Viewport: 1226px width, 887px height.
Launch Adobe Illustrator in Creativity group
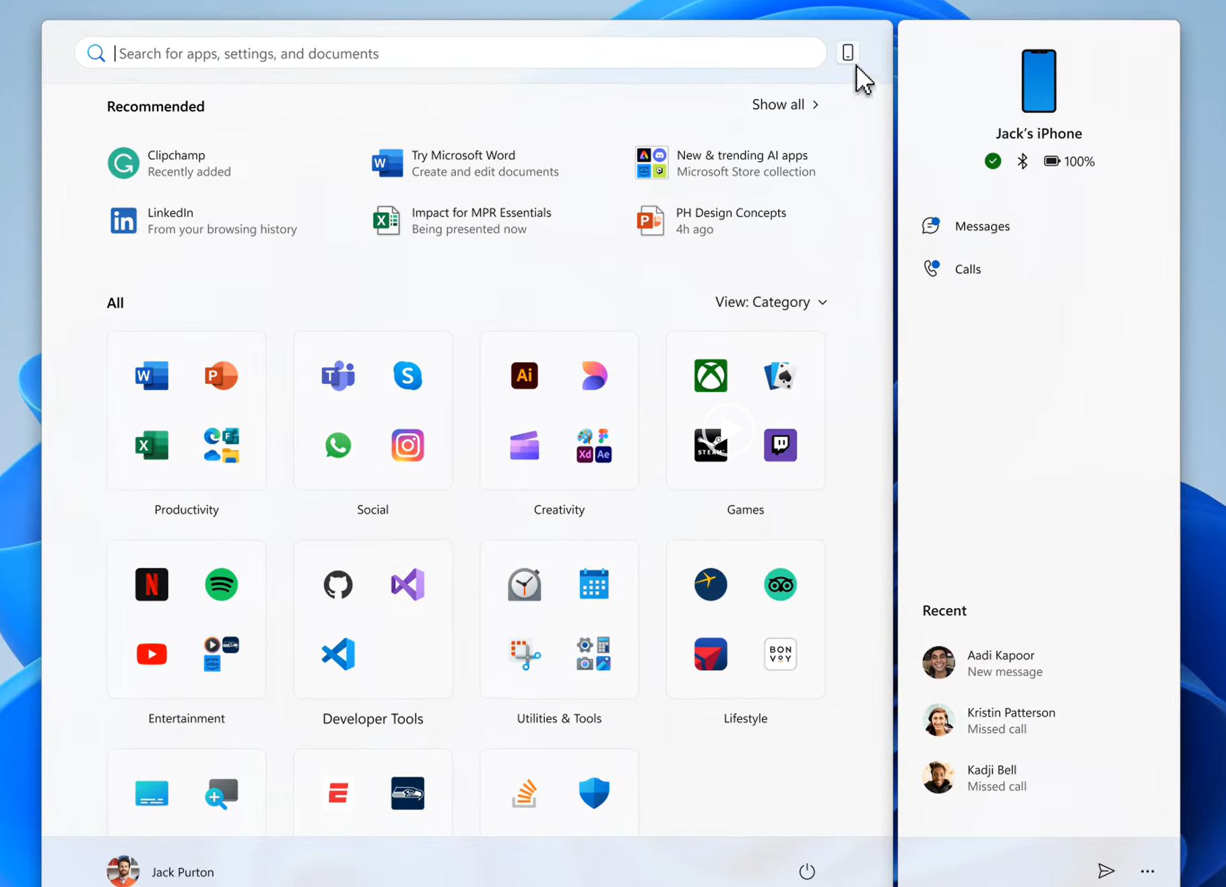point(524,375)
